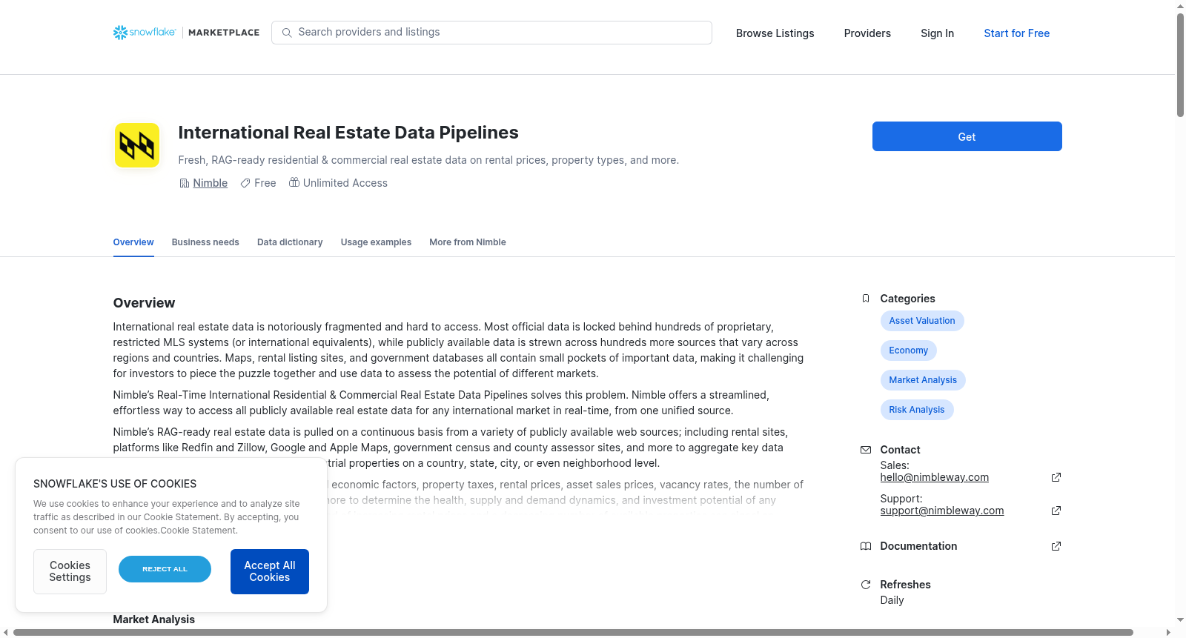Select the Economy category chip

point(909,350)
